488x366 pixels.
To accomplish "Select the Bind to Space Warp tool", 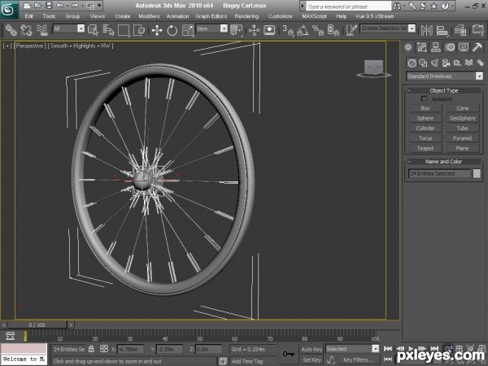I will 42,30.
